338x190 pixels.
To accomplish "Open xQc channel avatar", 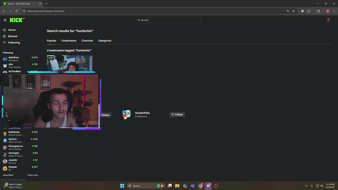I will pos(5,66).
